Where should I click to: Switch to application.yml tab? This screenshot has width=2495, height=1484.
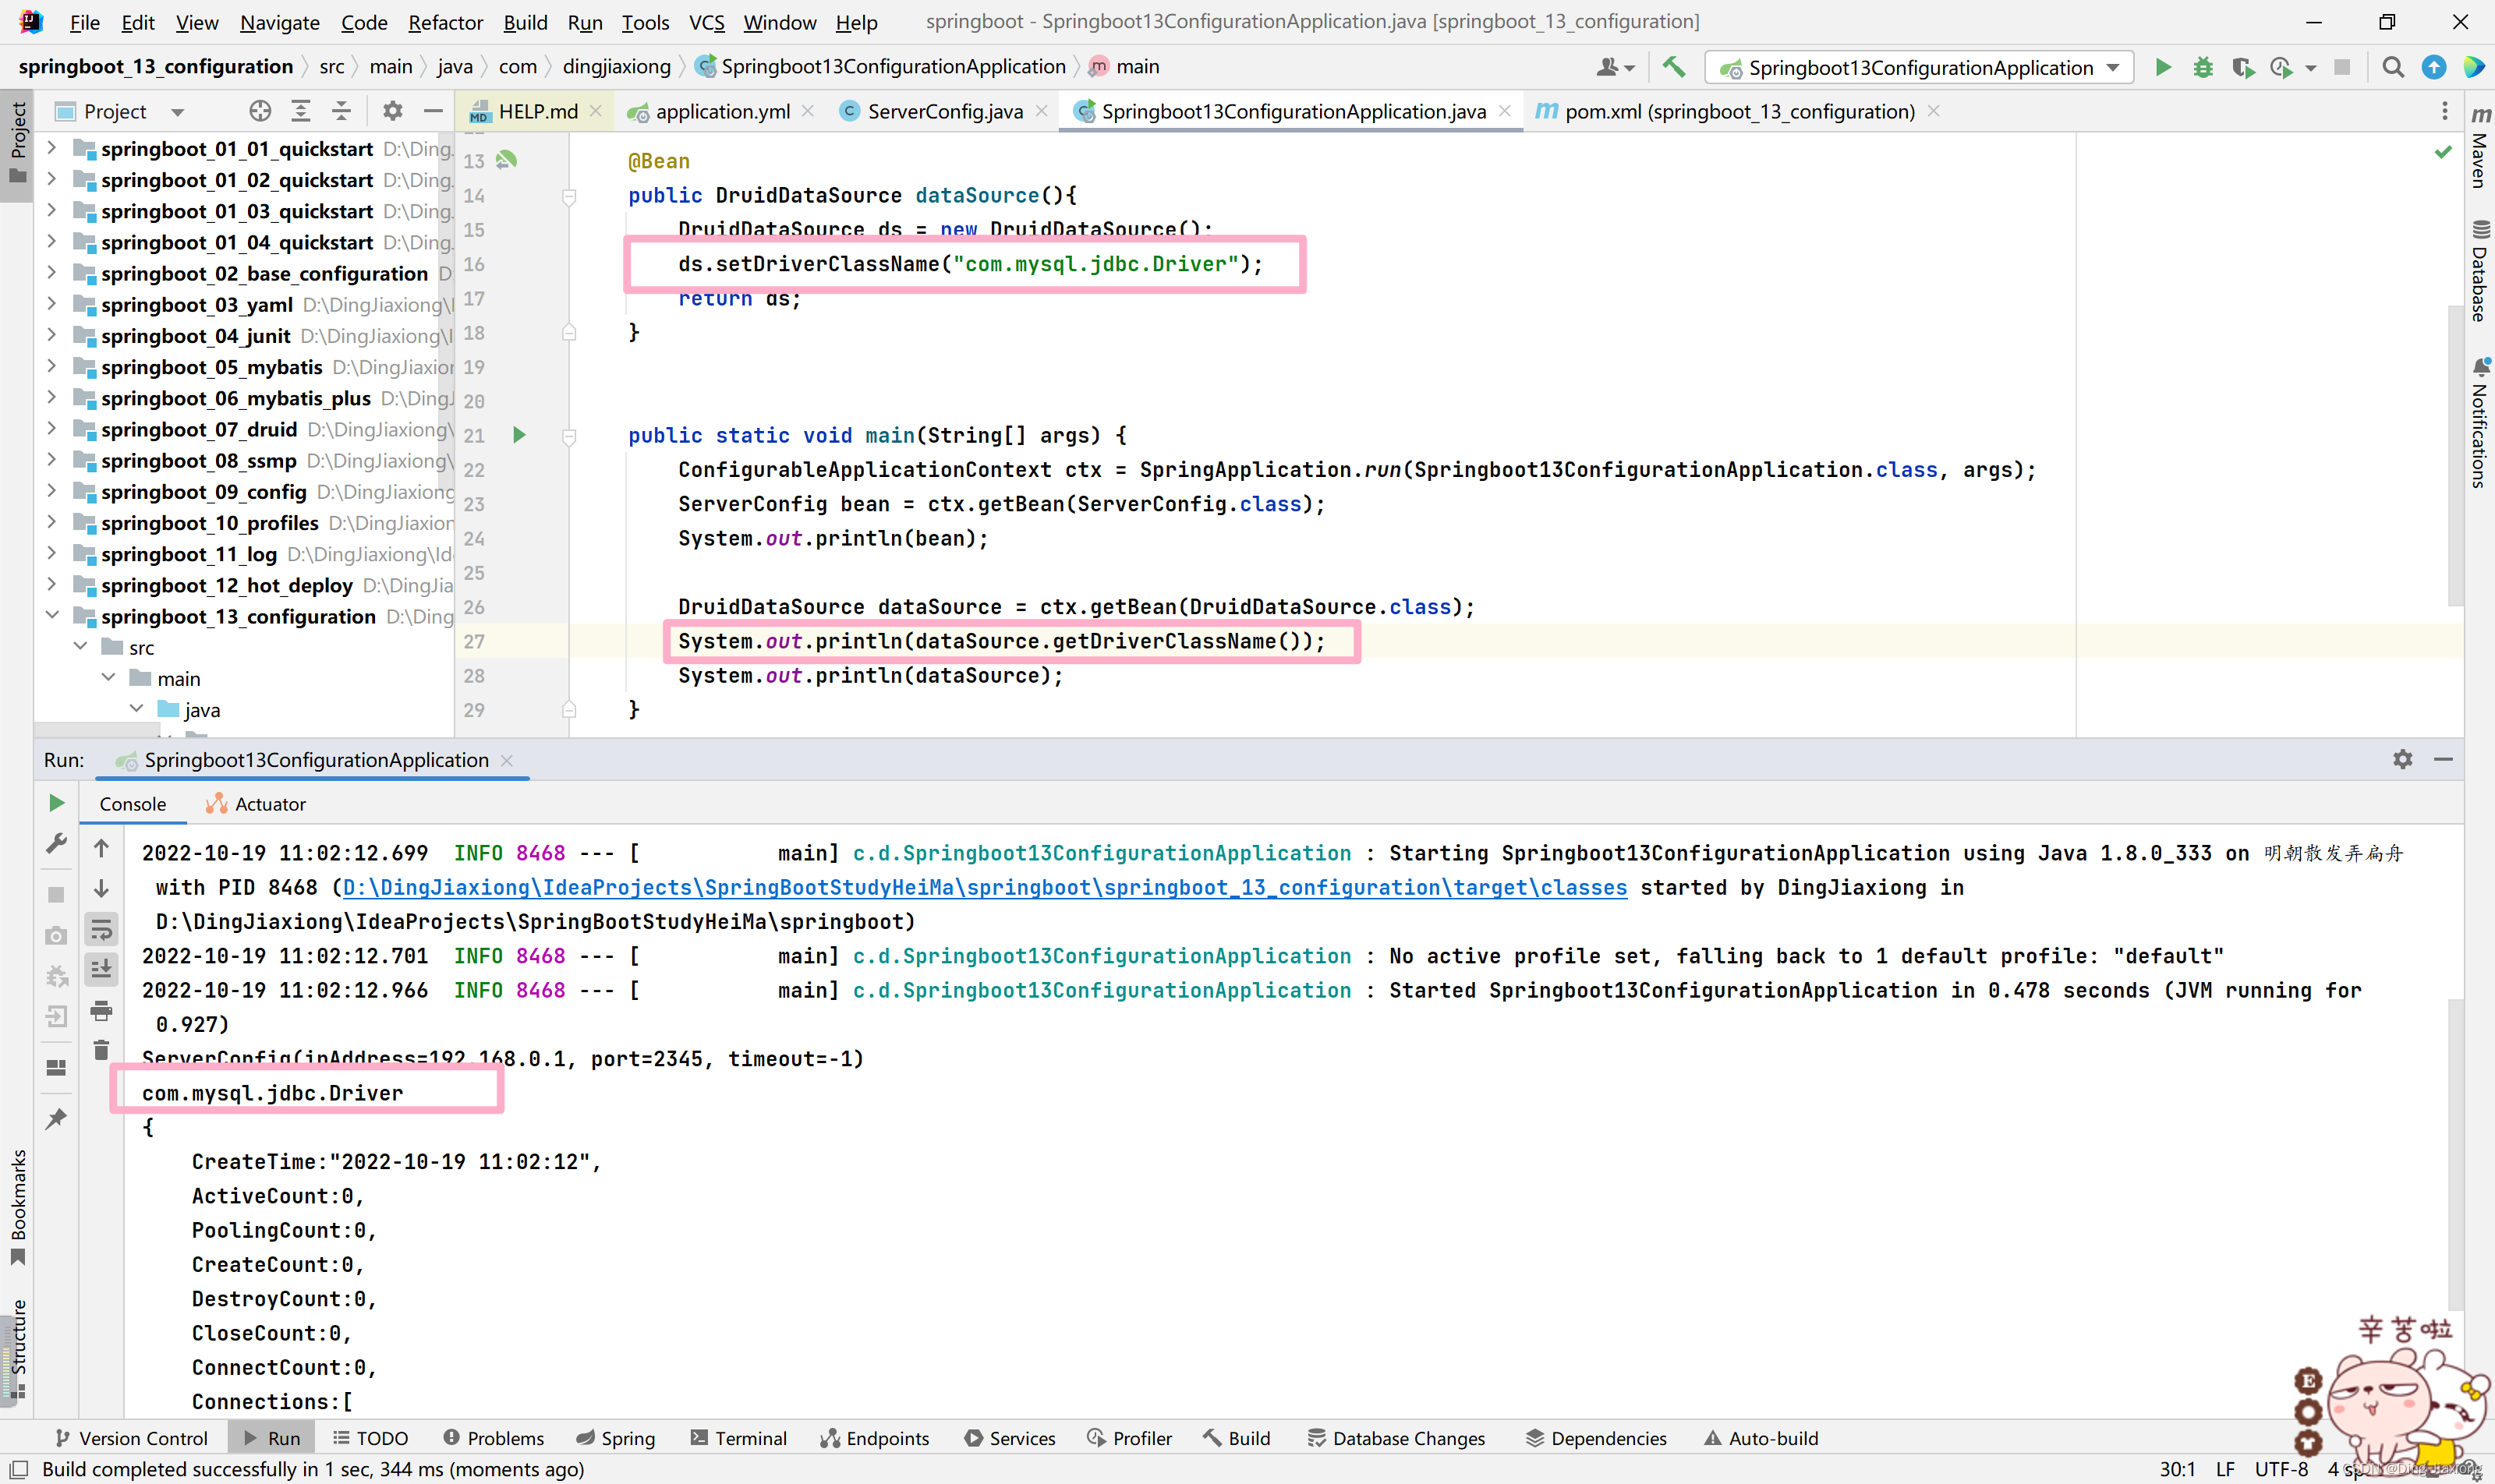point(722,111)
